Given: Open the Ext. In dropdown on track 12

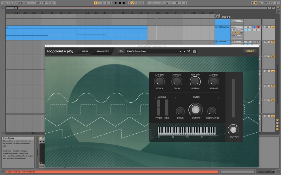Looking at the screenshot, I should tap(237, 42).
